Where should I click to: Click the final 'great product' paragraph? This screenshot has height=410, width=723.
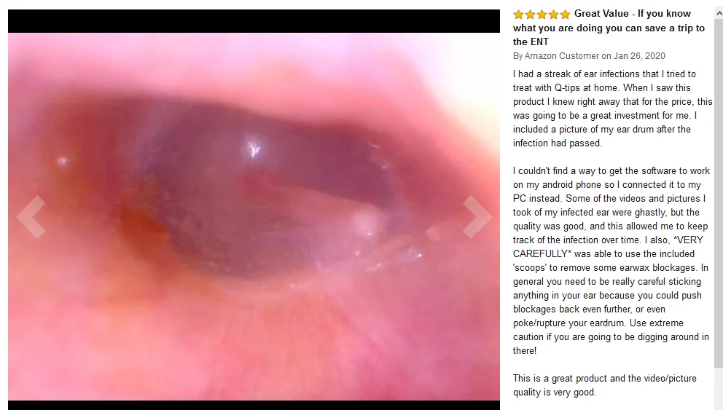tap(605, 385)
